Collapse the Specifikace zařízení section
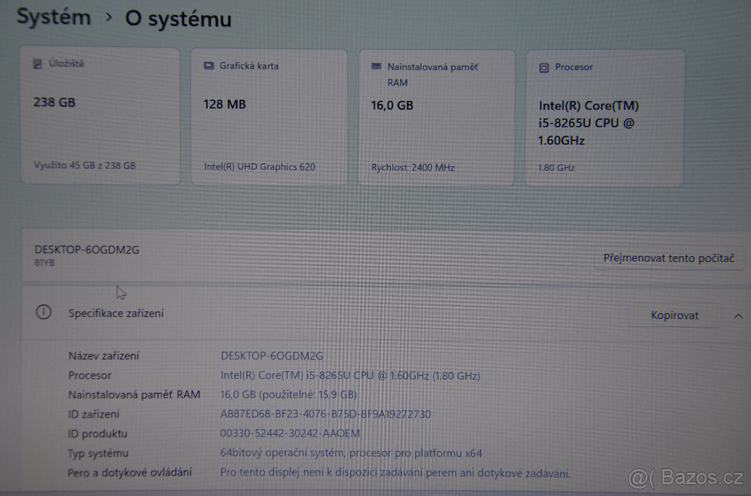 (x=737, y=315)
